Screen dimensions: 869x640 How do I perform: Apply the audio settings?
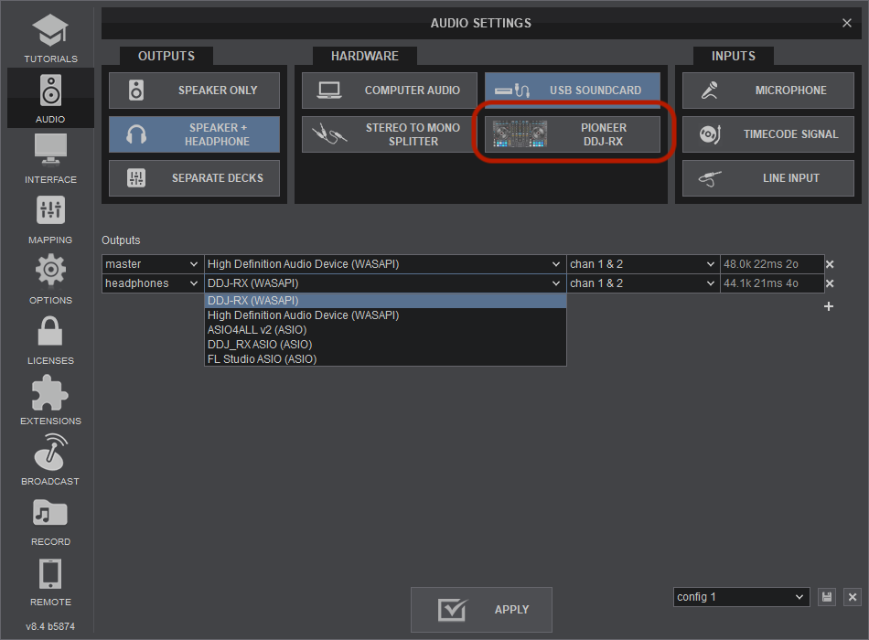click(x=481, y=610)
